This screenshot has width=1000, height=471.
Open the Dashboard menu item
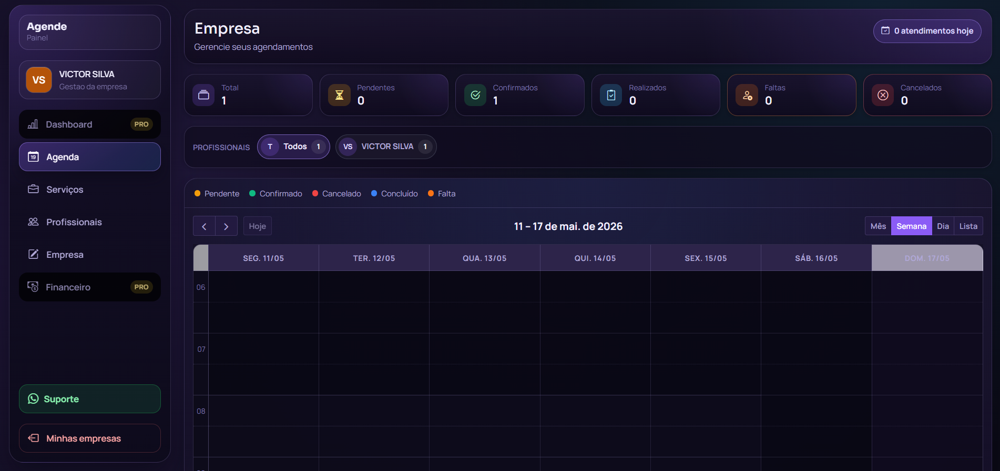tap(90, 124)
